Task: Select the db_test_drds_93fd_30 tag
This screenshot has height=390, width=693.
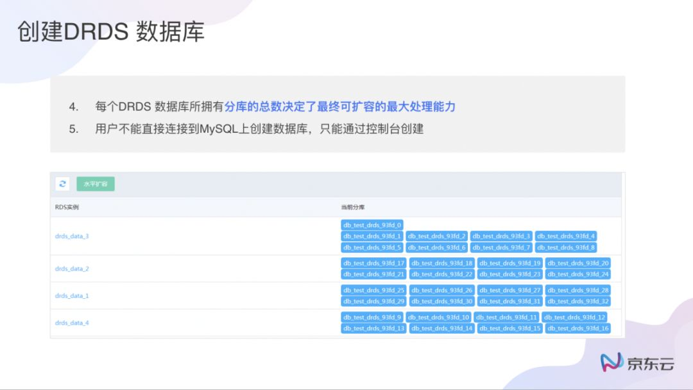Action: [x=441, y=301]
